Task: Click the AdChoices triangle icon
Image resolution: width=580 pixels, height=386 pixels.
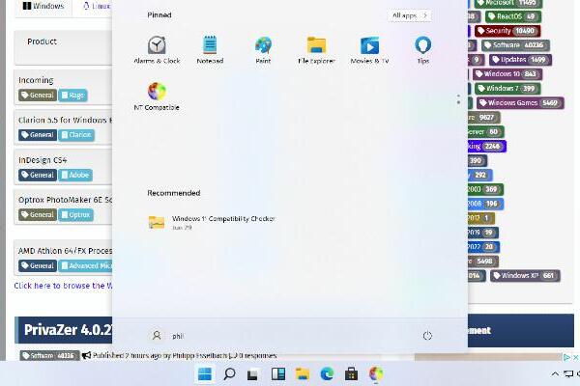Action: [x=566, y=357]
